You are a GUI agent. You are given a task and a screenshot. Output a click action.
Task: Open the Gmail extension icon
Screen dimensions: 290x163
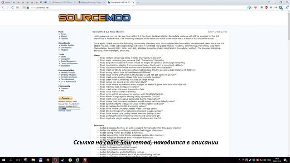point(276,8)
